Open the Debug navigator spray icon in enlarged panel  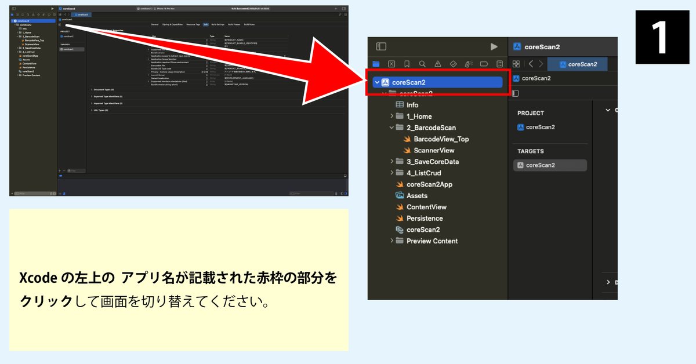pyautogui.click(x=469, y=64)
